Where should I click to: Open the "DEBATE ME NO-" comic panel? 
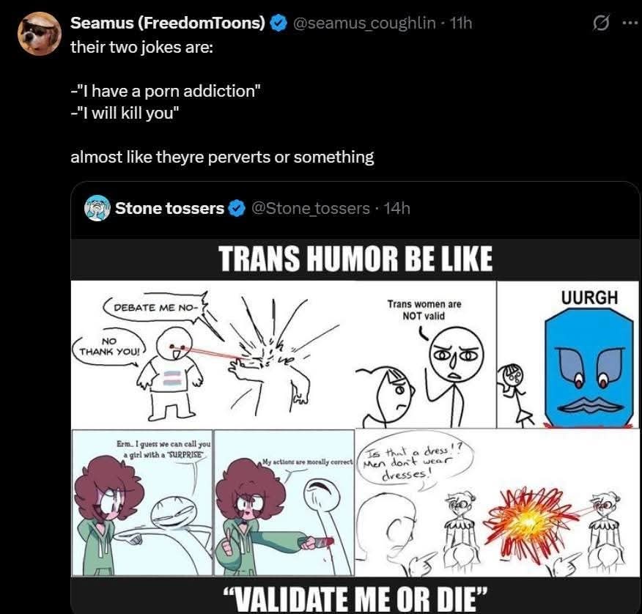tap(213, 354)
